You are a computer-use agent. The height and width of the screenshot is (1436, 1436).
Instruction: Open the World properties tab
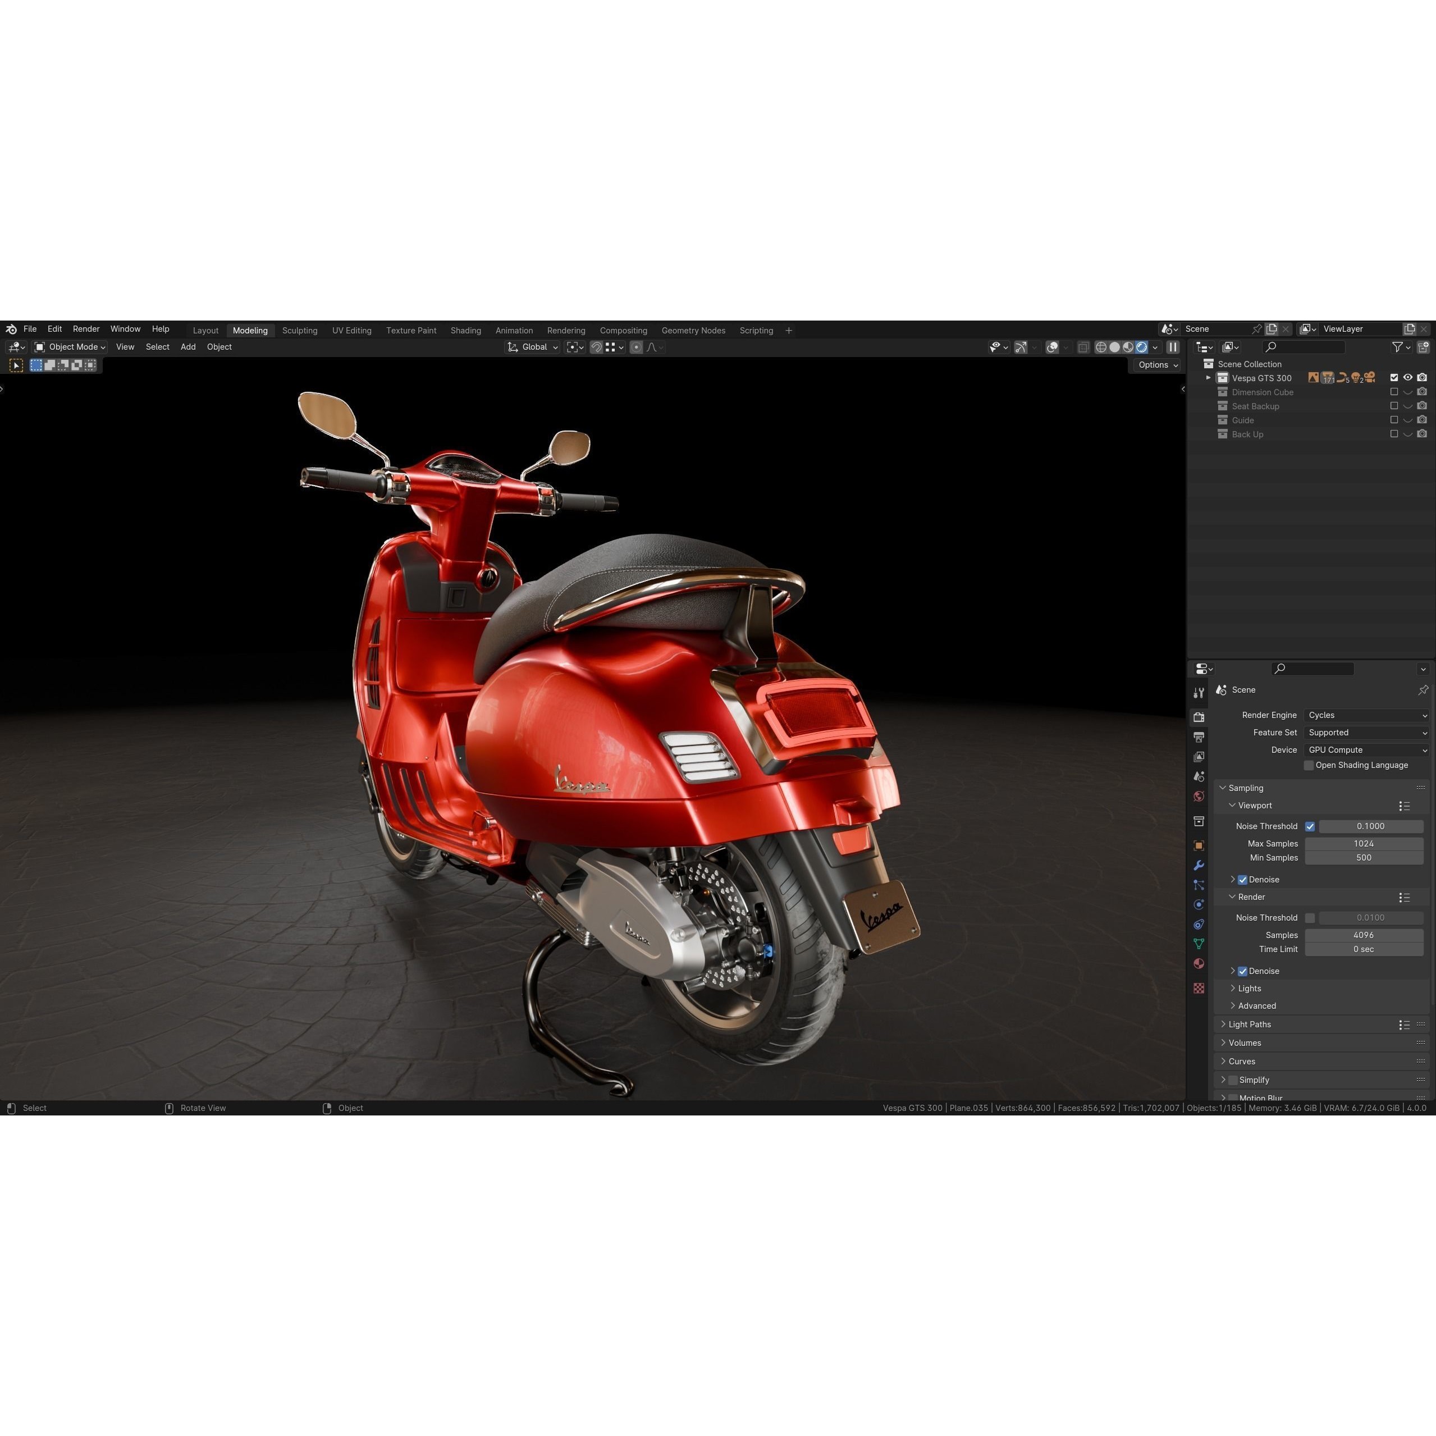(x=1198, y=796)
